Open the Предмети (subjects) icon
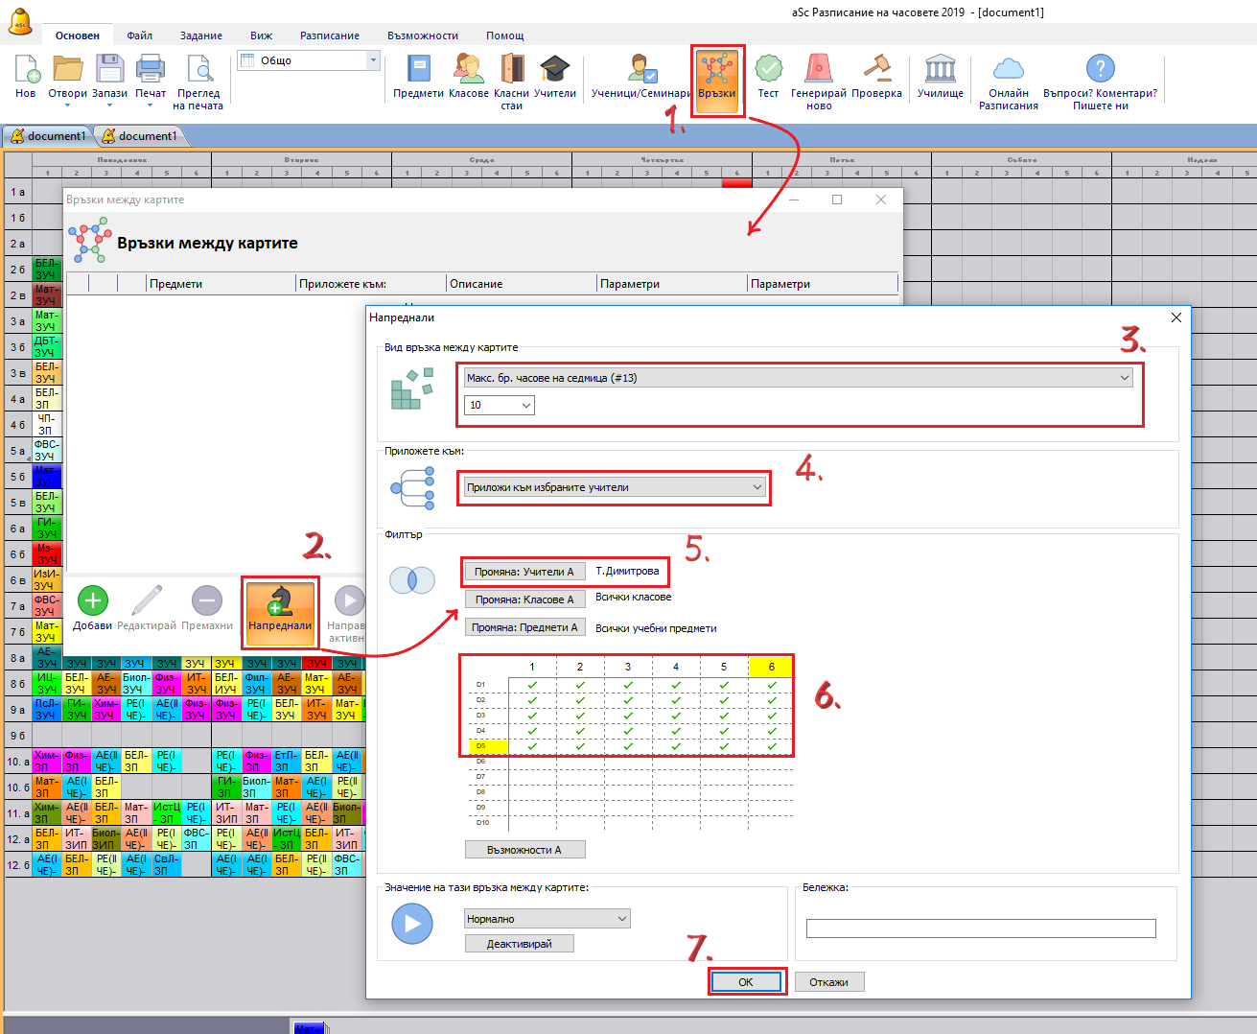The image size is (1257, 1034). pyautogui.click(x=418, y=69)
